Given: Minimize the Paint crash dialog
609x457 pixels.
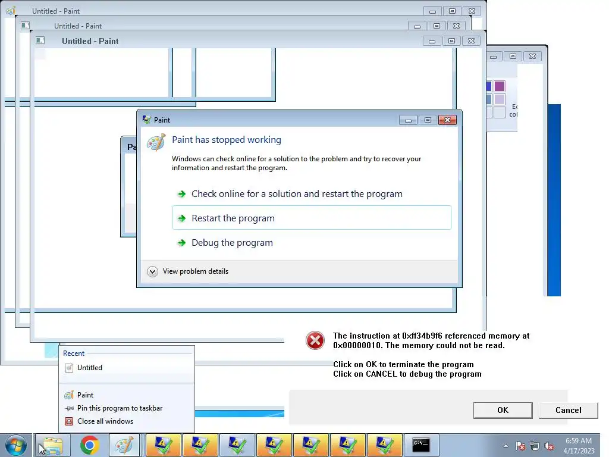Looking at the screenshot, I should coord(408,120).
